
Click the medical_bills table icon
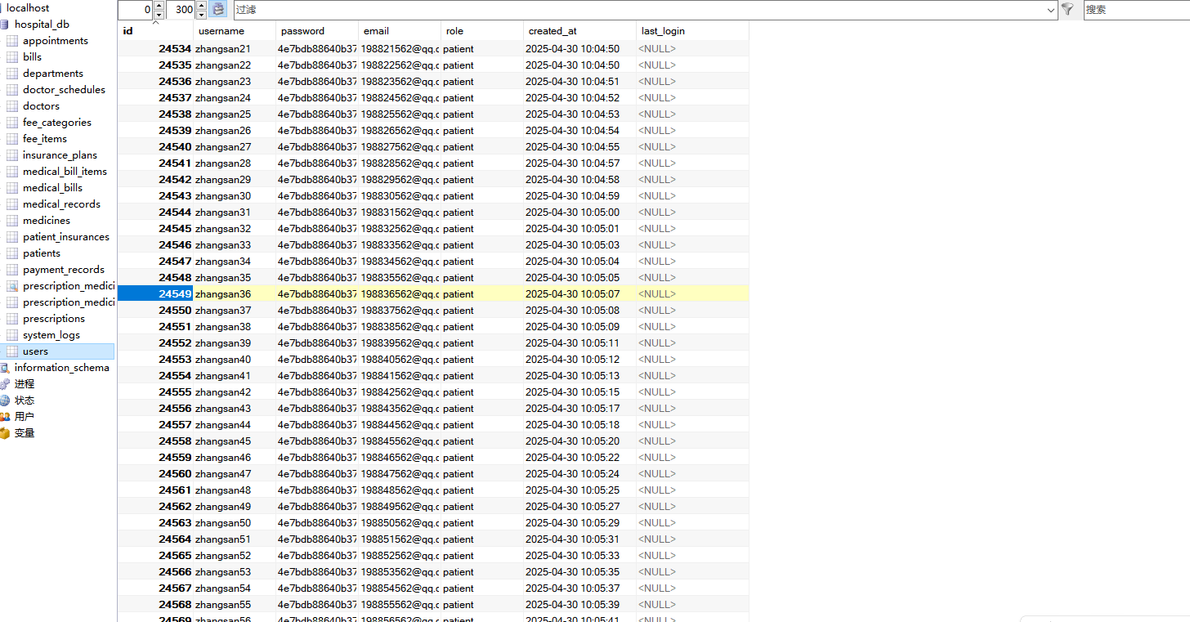[x=12, y=188]
